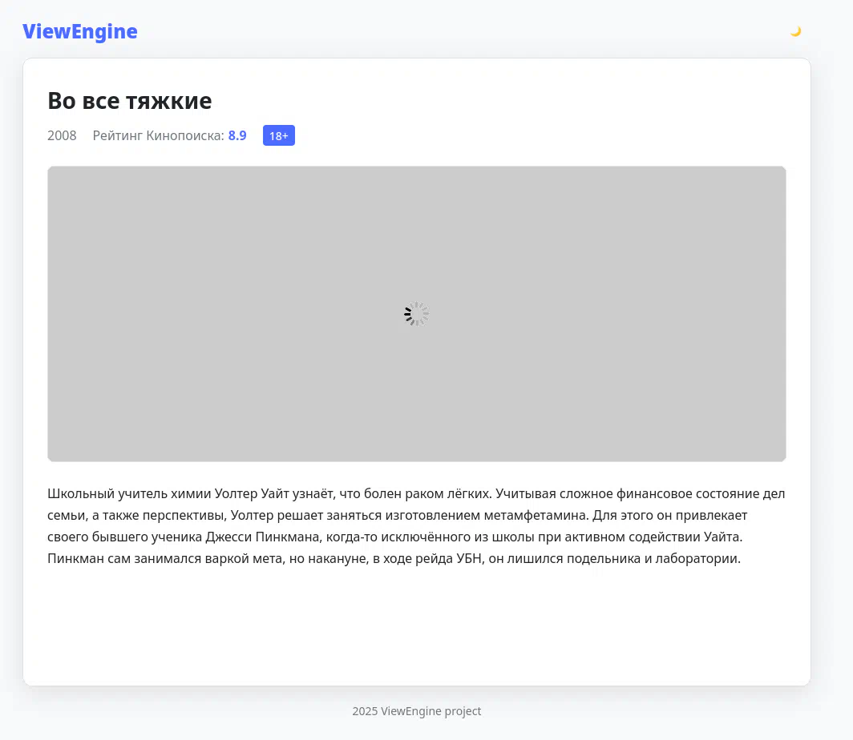Viewport: 853px width, 740px height.
Task: Select the 8.9 Kinopoisk rating value
Action: (x=237, y=135)
